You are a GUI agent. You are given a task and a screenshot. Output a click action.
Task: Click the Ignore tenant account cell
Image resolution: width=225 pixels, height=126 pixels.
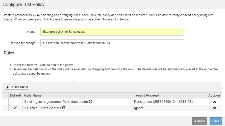point(139,108)
